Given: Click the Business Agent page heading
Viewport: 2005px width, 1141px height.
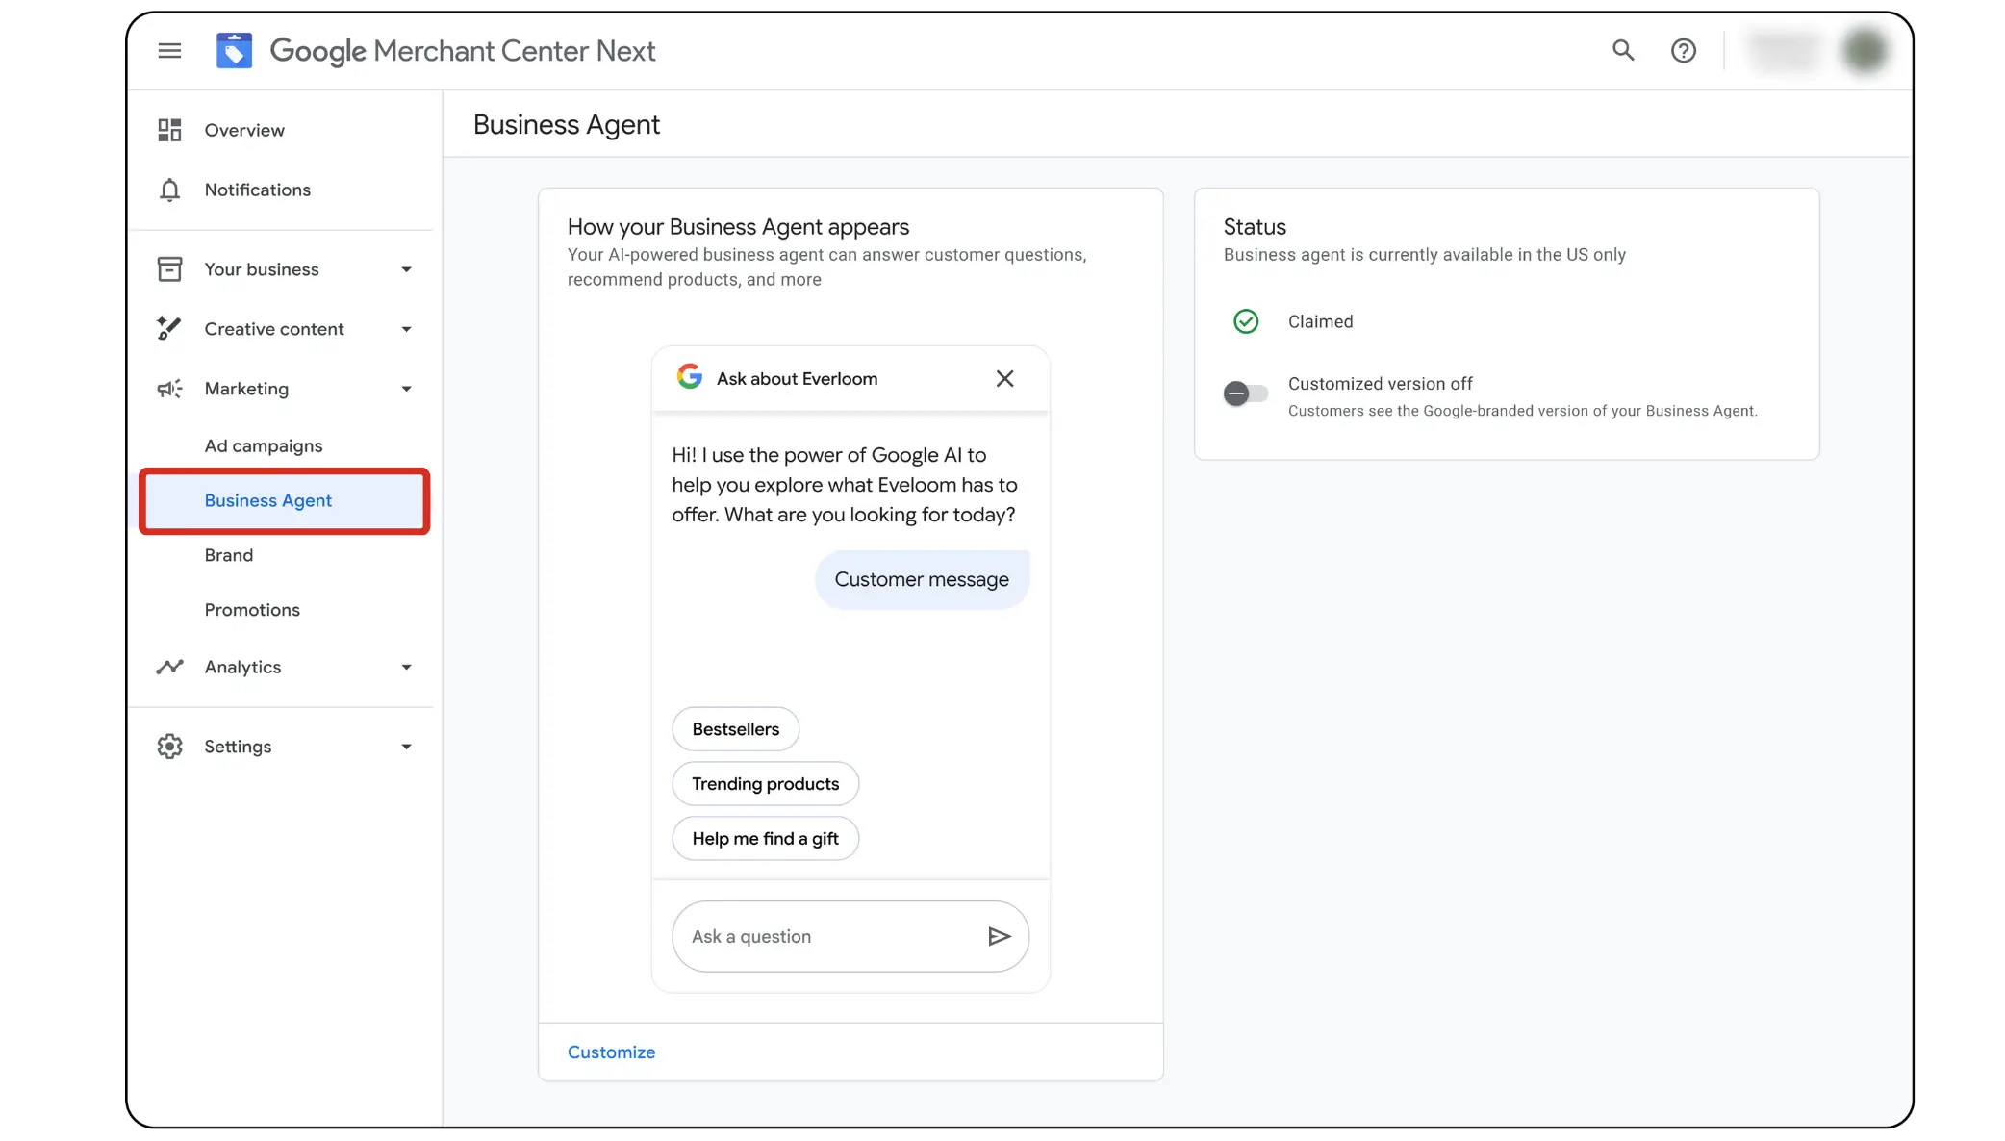Looking at the screenshot, I should (x=567, y=125).
